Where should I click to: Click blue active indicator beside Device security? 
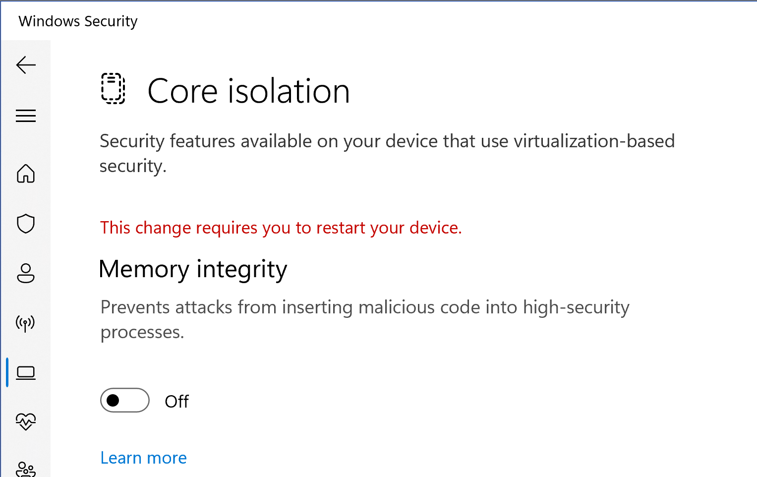pos(7,372)
